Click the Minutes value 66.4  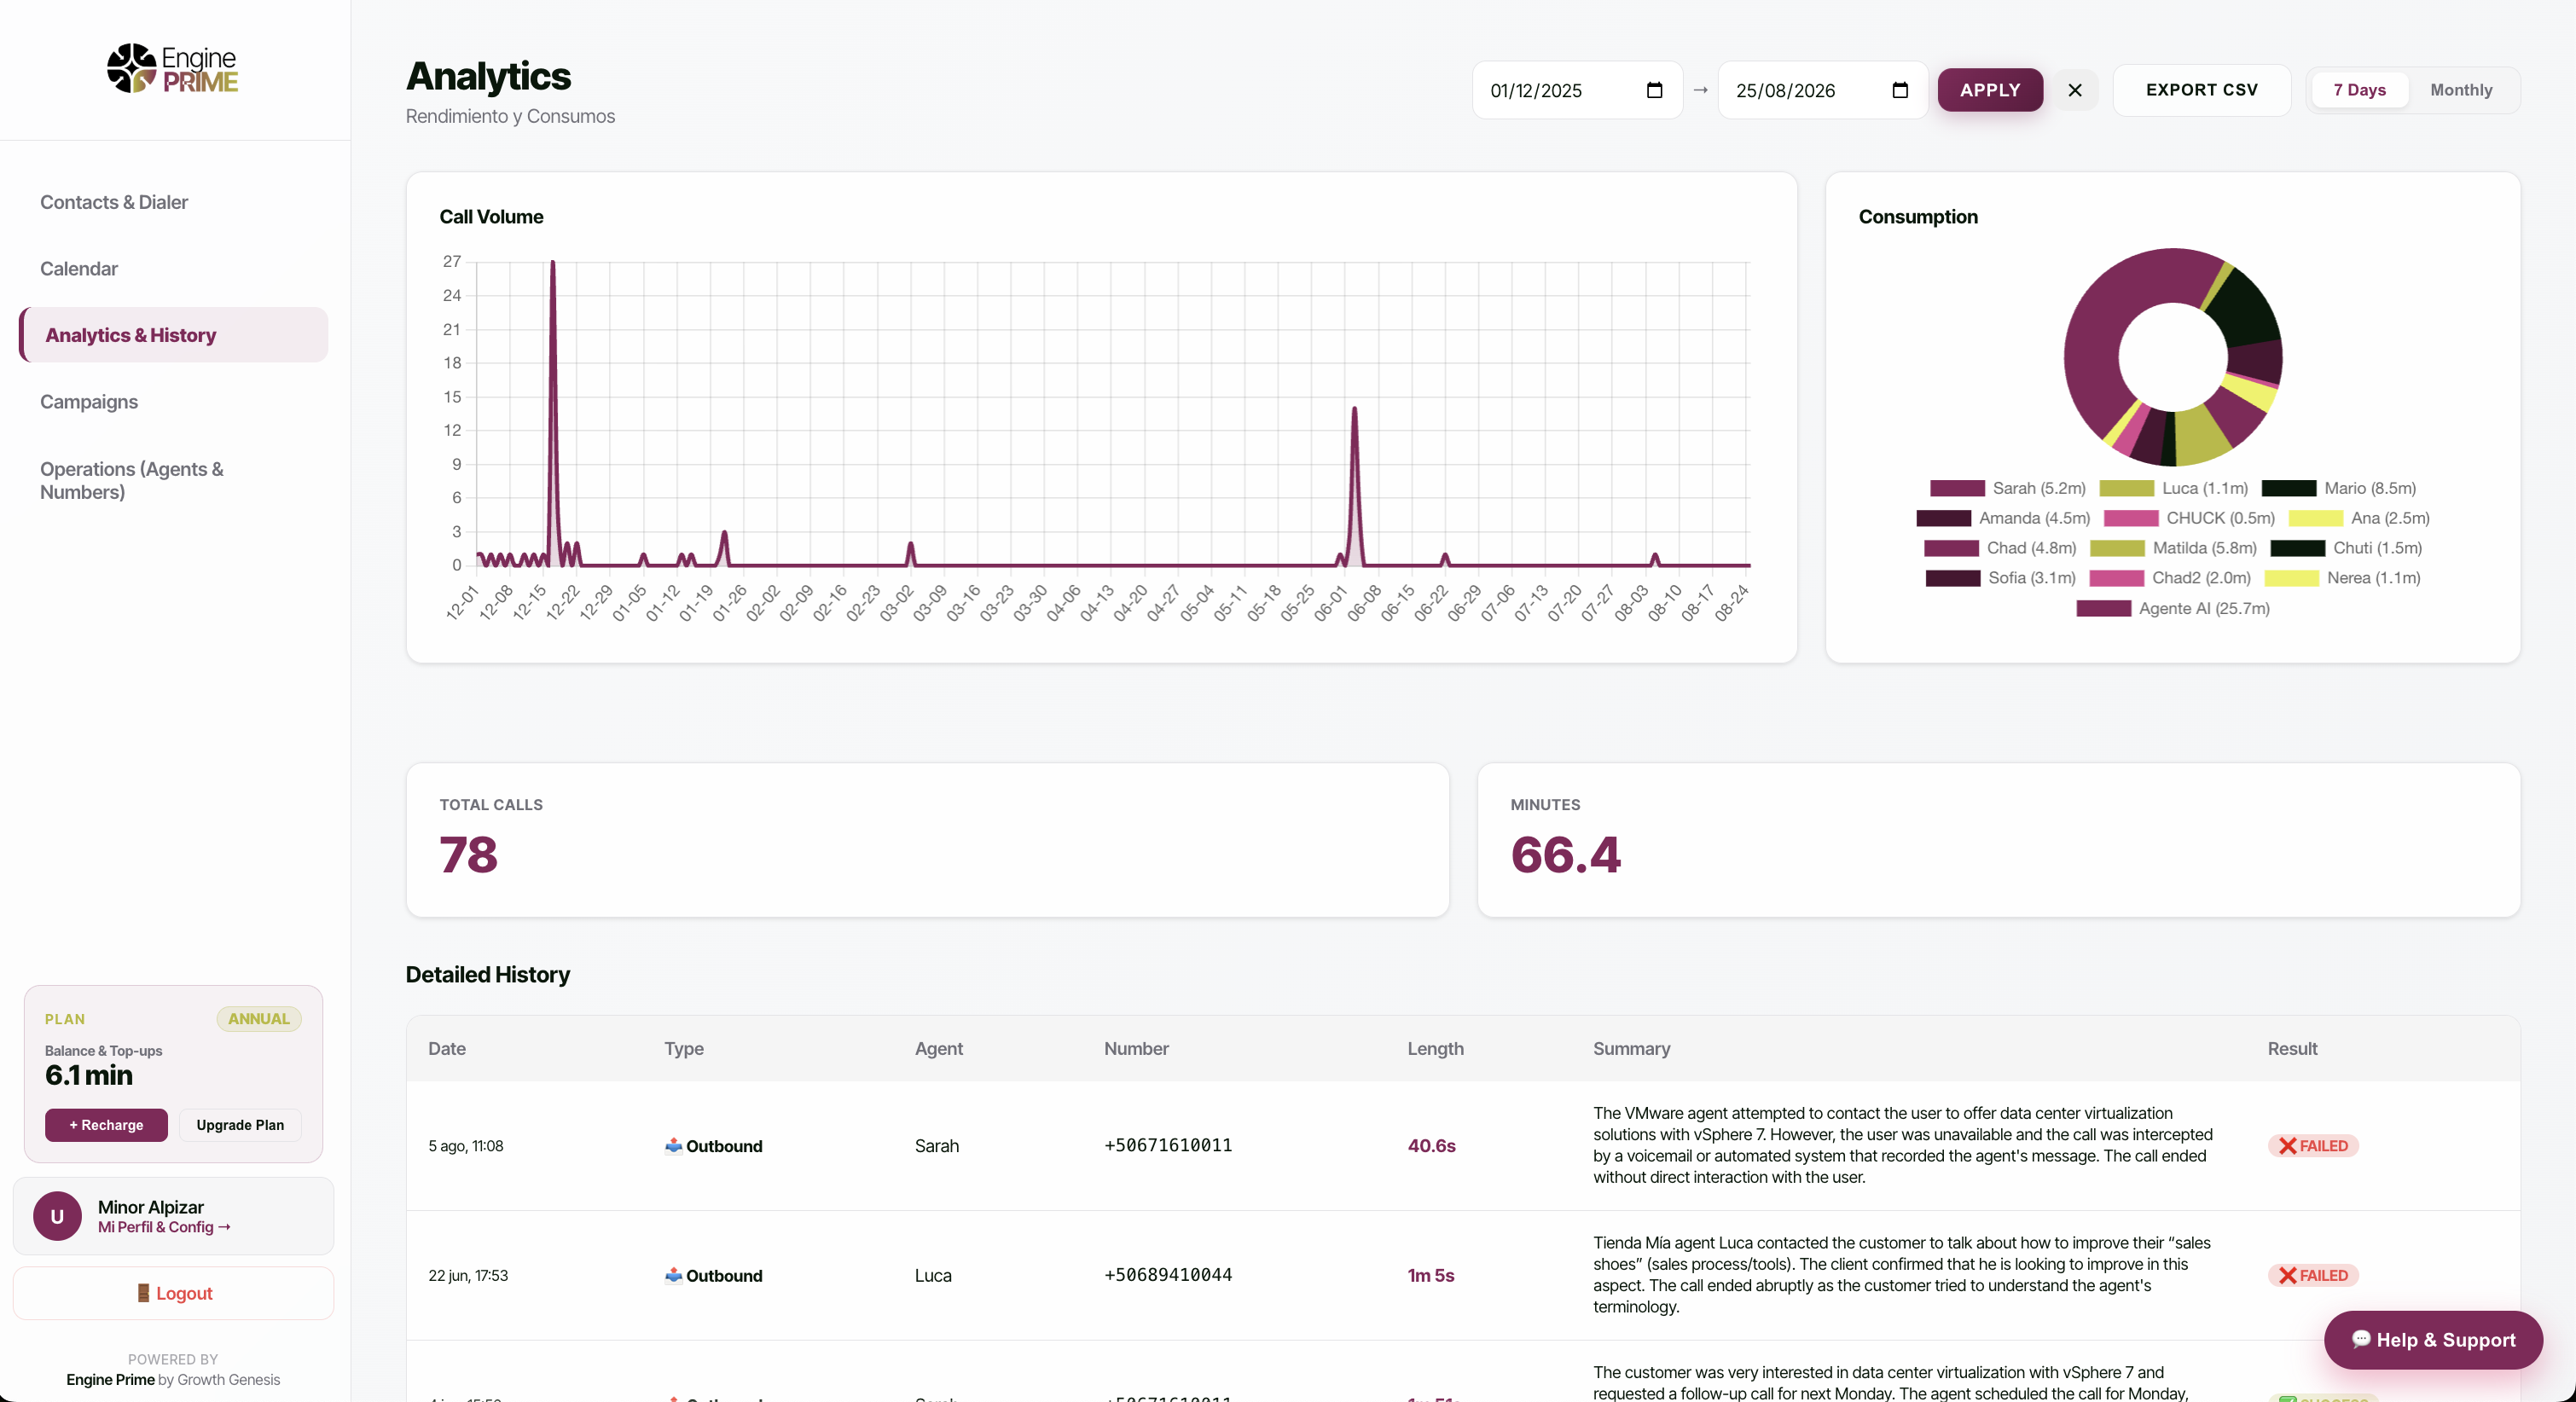click(x=1565, y=855)
